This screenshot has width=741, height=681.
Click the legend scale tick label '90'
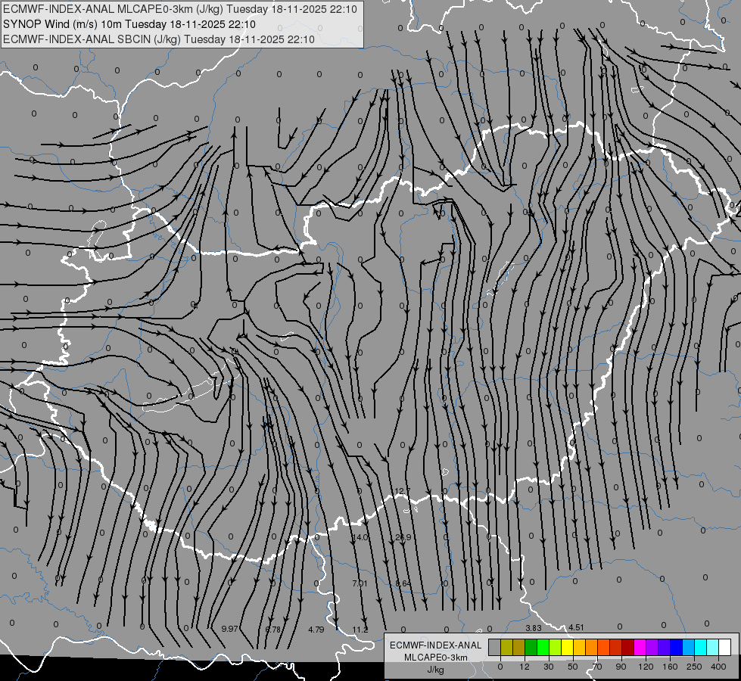pos(621,667)
